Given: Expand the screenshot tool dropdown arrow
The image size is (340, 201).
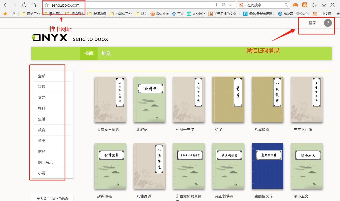Looking at the screenshot, I should 337,5.
